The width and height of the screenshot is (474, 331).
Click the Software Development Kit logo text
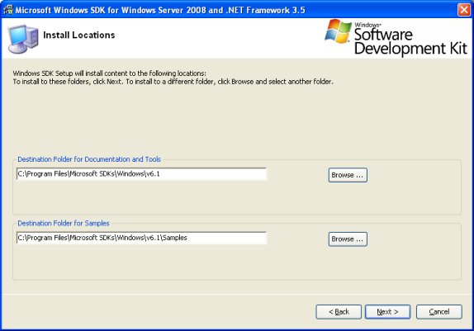(410, 41)
